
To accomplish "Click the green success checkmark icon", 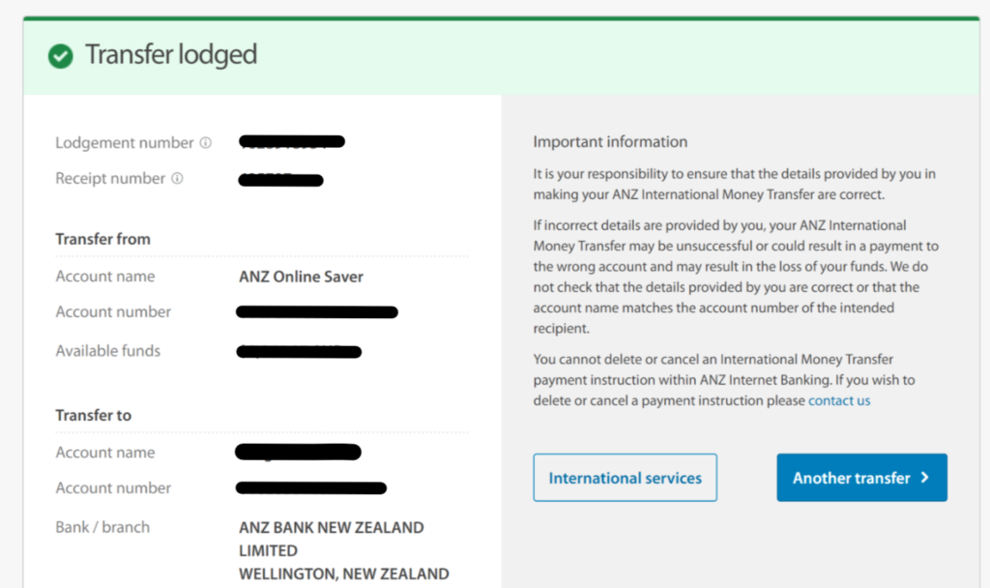I will (61, 55).
